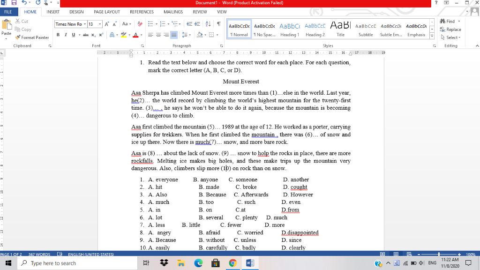This screenshot has width=480, height=270.
Task: Apply the Title style
Action: [x=340, y=30]
